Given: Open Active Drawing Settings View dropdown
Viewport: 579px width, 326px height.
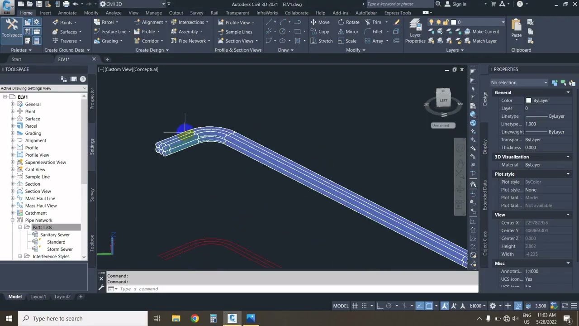Looking at the screenshot, I should pyautogui.click(x=43, y=88).
